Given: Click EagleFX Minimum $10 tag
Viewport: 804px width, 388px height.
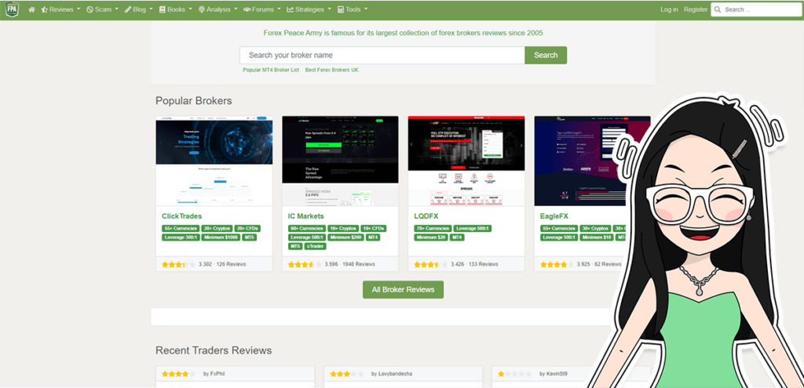Looking at the screenshot, I should coord(598,238).
